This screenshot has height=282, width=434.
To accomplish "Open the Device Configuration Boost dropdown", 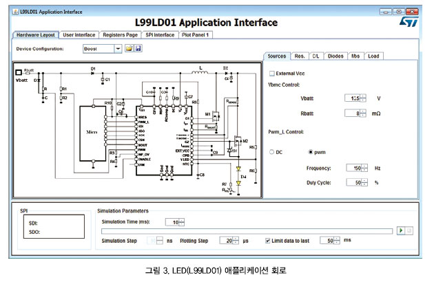I will pyautogui.click(x=118, y=49).
